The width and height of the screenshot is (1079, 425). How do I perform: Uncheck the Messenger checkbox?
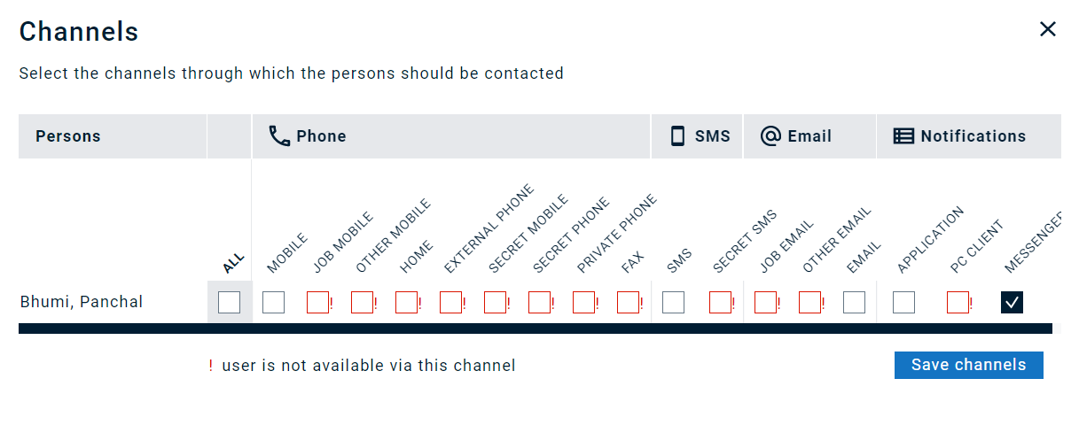point(1012,303)
